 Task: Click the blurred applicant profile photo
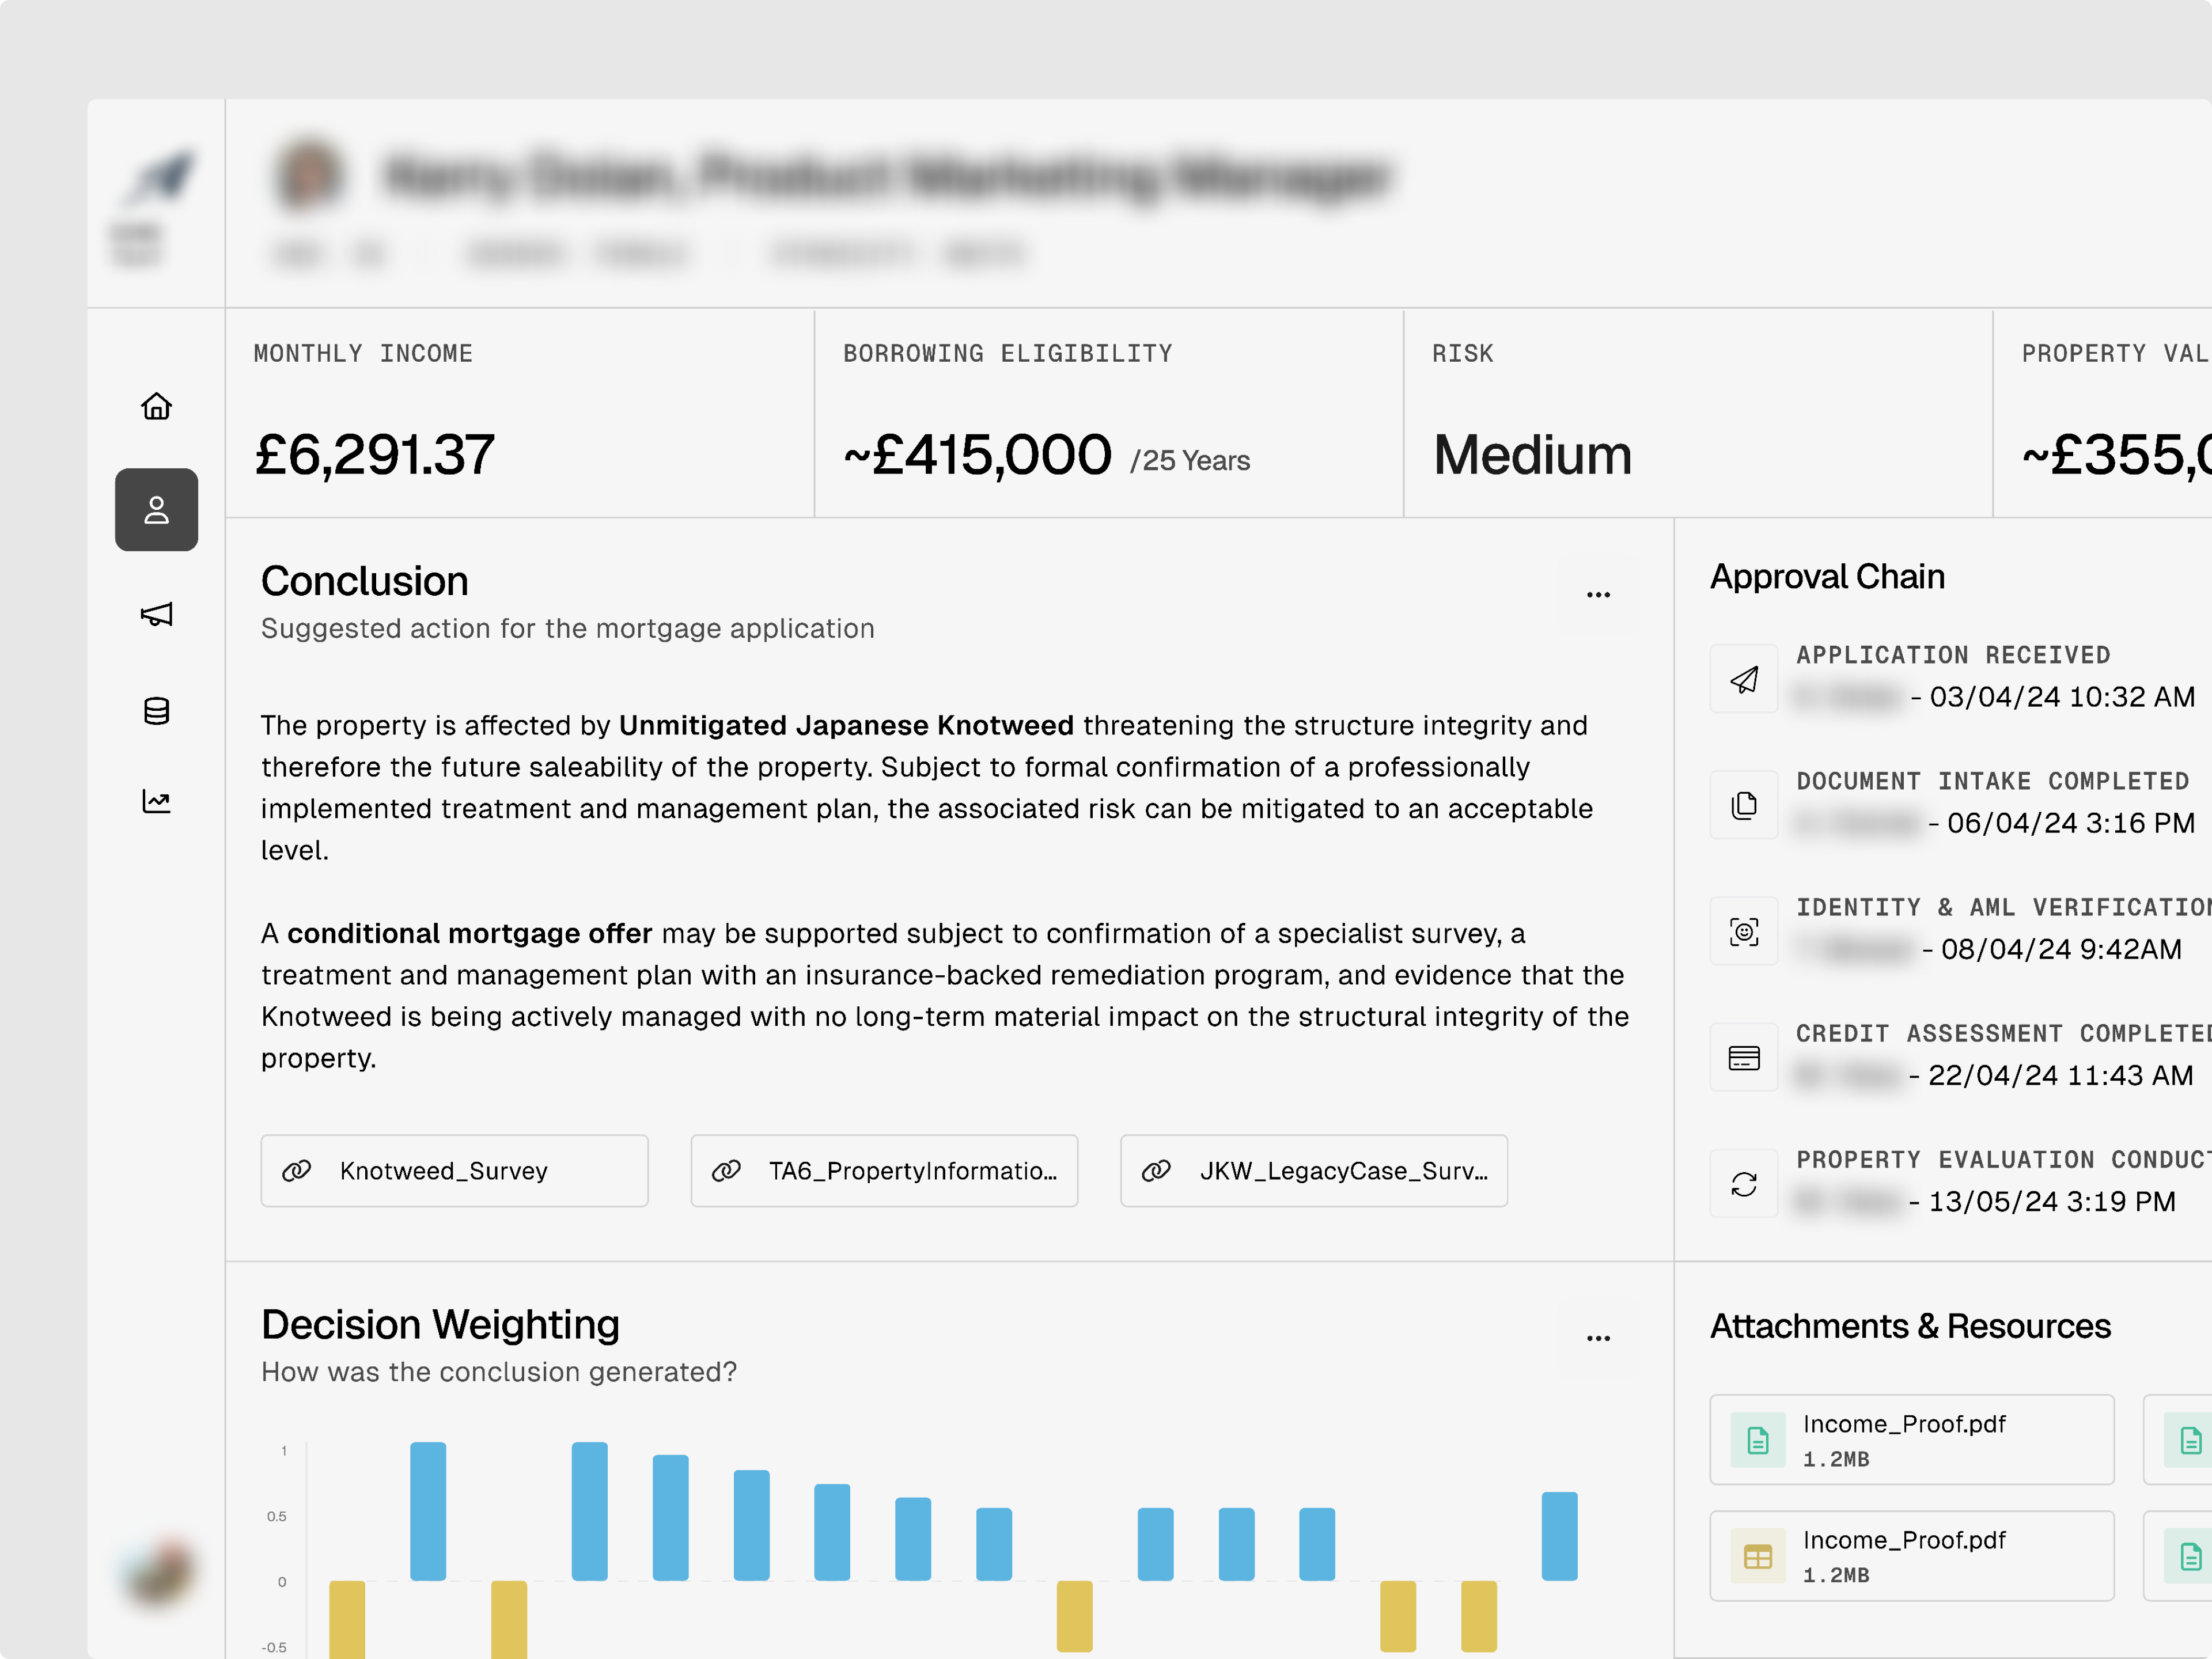pos(309,174)
